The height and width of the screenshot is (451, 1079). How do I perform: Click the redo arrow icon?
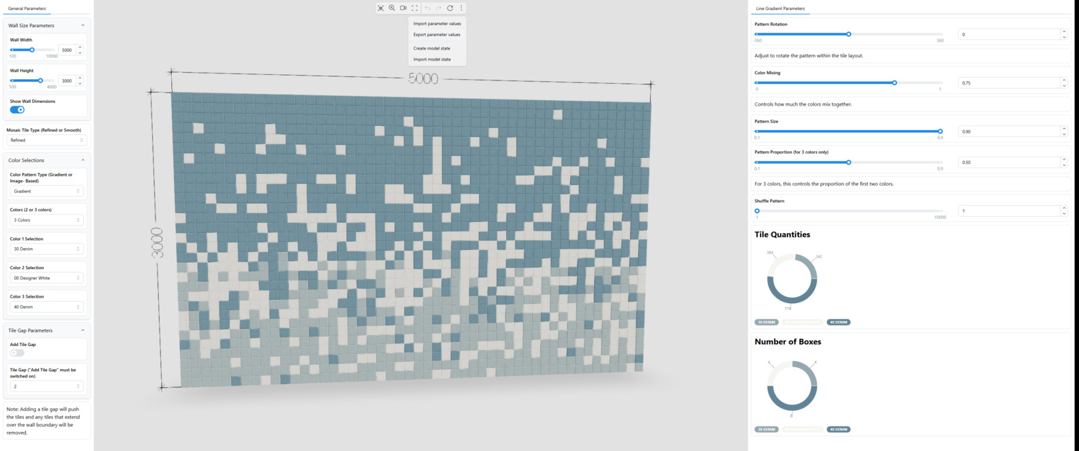pos(439,8)
